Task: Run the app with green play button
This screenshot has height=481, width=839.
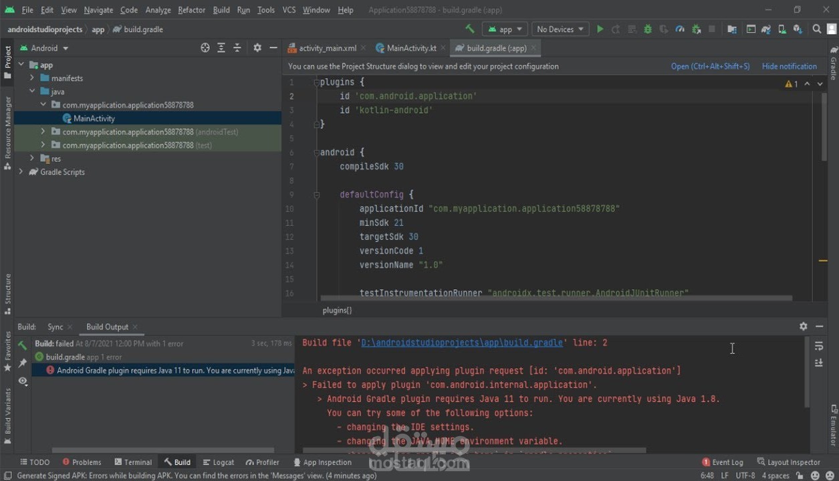Action: coord(600,29)
